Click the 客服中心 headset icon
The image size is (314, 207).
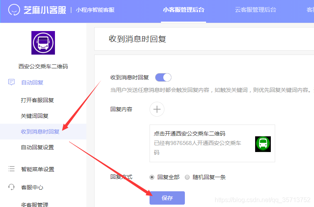(11, 187)
